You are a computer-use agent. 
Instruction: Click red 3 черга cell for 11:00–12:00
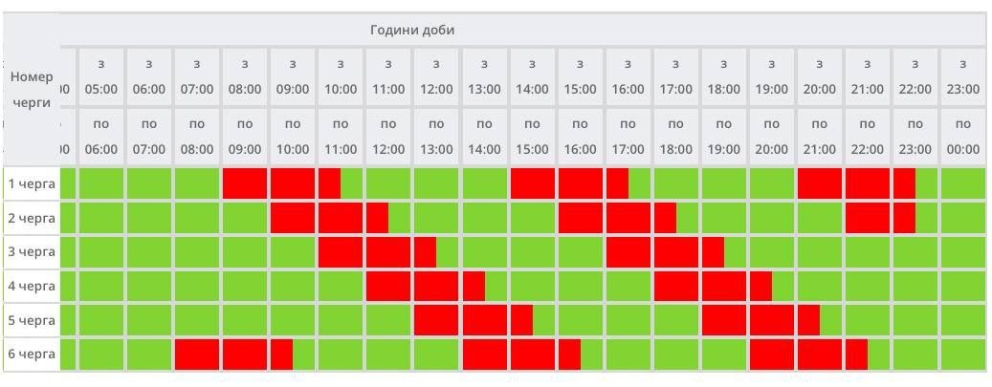(388, 252)
